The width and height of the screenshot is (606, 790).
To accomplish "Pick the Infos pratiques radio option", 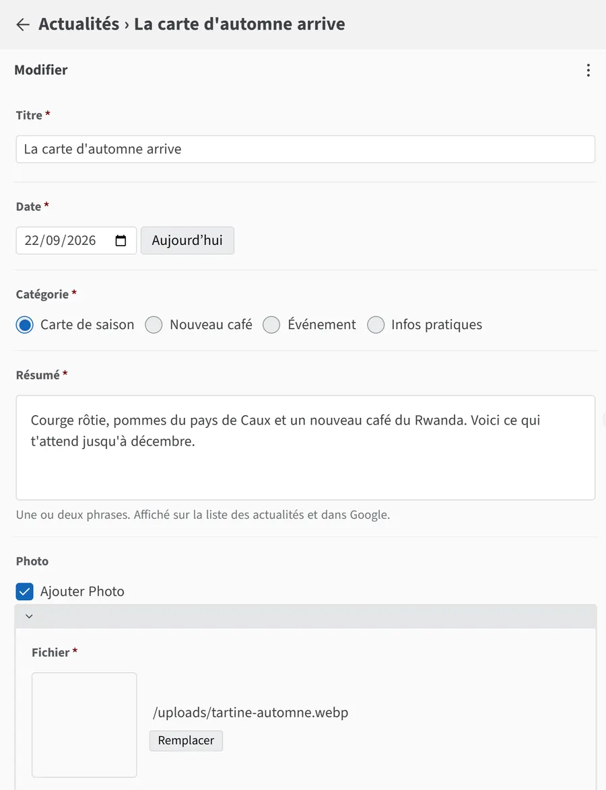I will [x=376, y=324].
